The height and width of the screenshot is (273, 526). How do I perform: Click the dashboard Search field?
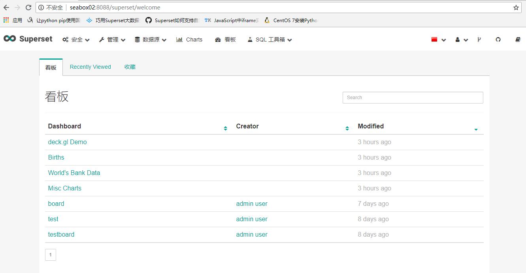point(413,98)
